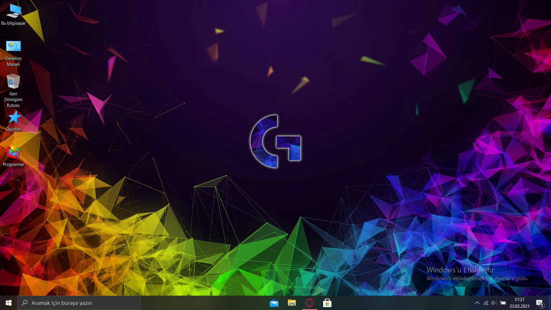Open the volume speaker icon in the tray
Viewport: 551px width, 310px height.
click(x=494, y=303)
